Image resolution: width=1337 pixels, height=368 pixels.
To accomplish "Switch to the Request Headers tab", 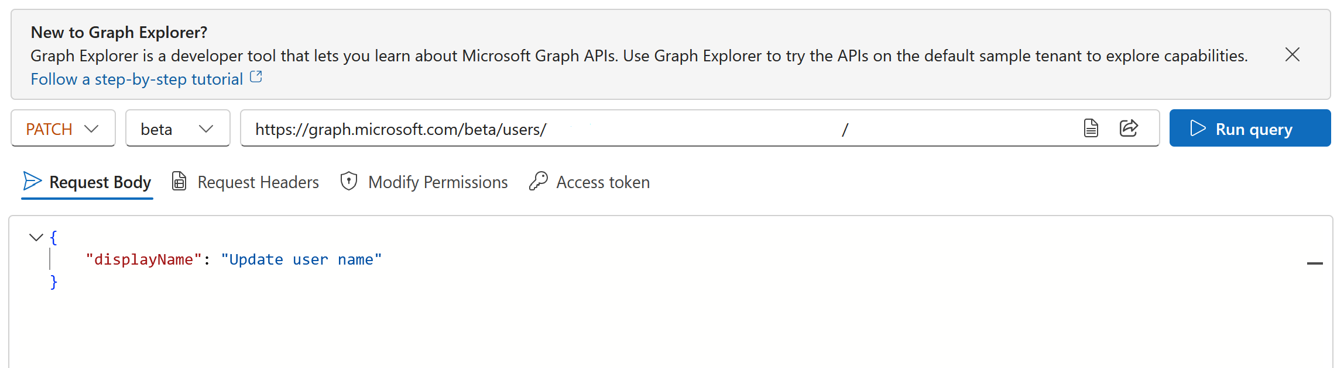I will (x=258, y=182).
